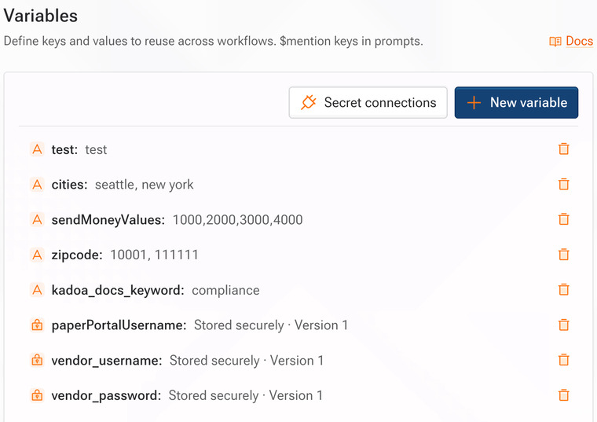Click the text-type icon beside zipcode
Viewport: 597px width, 422px height.
(x=37, y=255)
